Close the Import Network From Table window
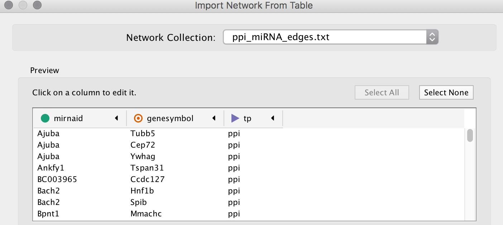The height and width of the screenshot is (225, 503). (9, 5)
